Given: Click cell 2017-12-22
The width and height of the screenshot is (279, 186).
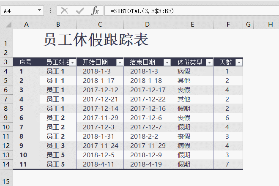Looking at the screenshot, I should point(148,99).
